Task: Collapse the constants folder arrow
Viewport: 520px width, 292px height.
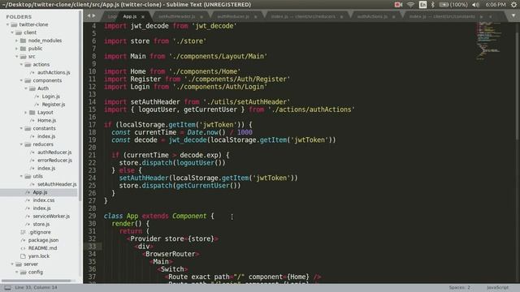Action: 22,128
